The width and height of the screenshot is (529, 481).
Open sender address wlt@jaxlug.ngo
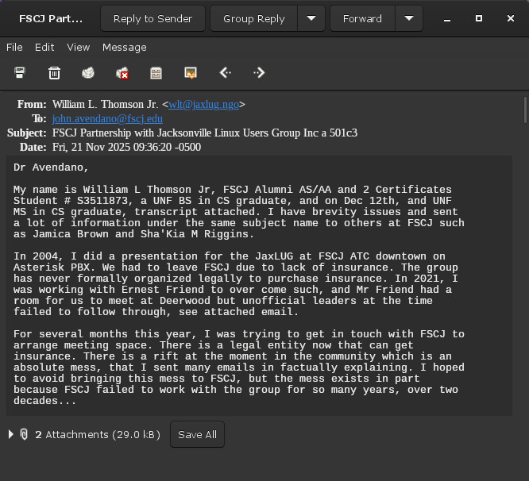pos(204,105)
